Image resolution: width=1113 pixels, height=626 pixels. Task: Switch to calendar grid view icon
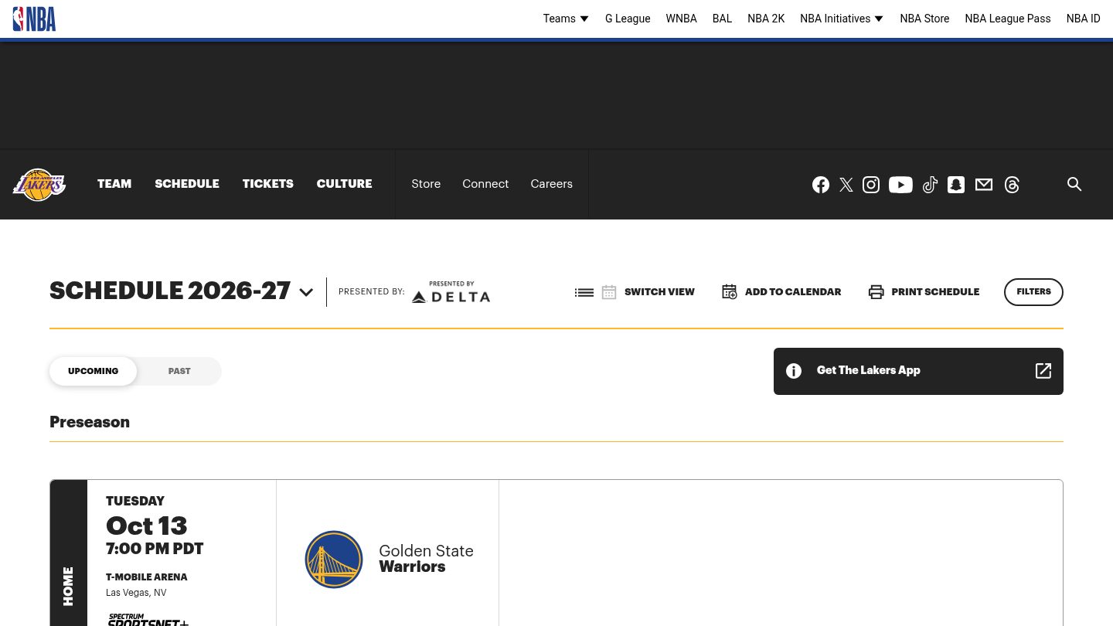coord(609,292)
